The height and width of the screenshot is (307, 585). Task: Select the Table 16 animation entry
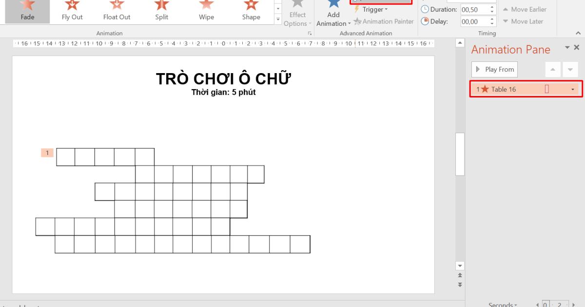pyautogui.click(x=507, y=89)
